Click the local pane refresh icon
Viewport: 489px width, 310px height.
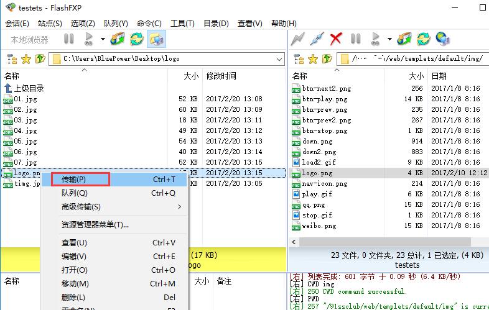[136, 39]
